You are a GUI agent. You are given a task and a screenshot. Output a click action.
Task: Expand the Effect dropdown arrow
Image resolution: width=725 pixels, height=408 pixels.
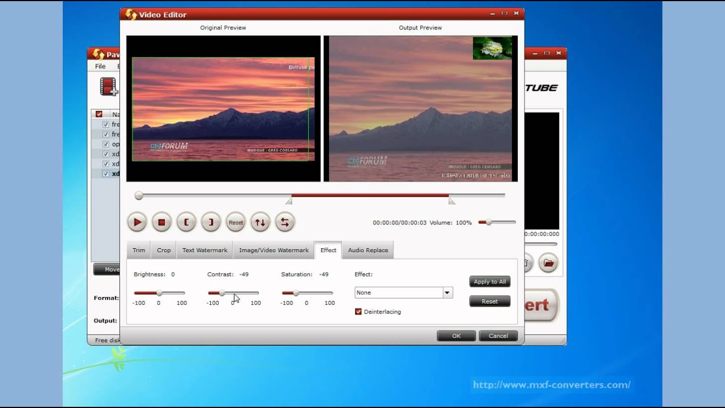pos(447,293)
